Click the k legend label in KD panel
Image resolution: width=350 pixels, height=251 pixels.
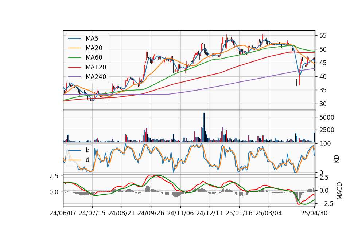click(87, 150)
